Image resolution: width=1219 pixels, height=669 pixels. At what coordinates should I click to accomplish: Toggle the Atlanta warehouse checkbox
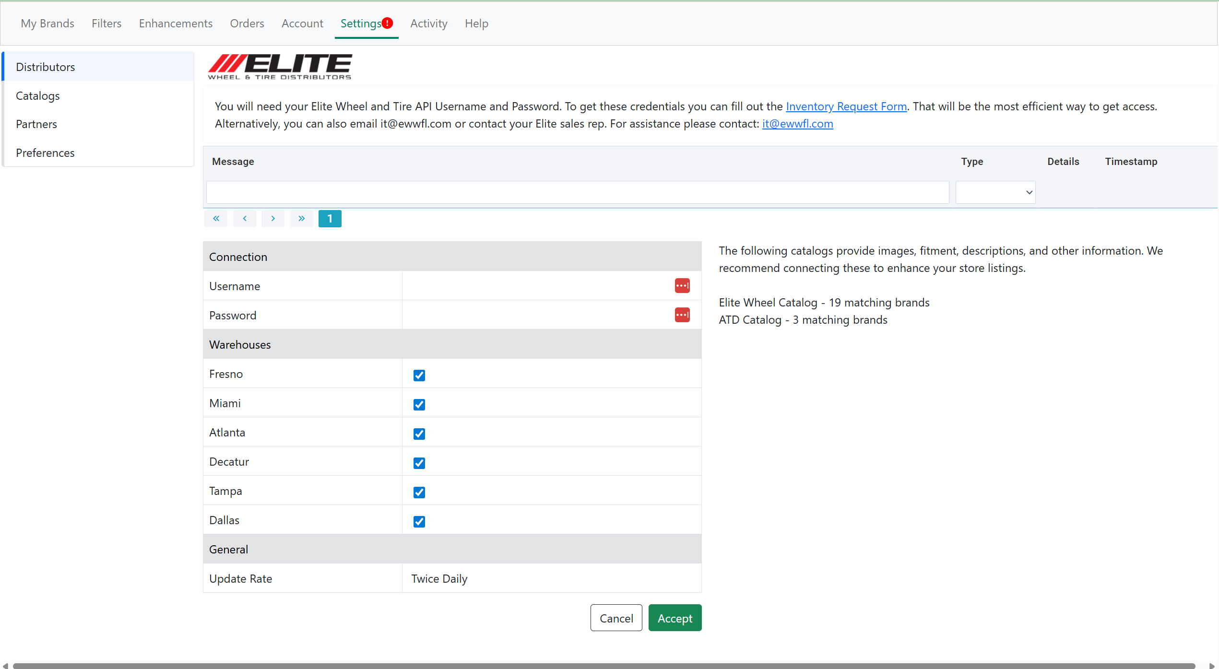pos(419,434)
